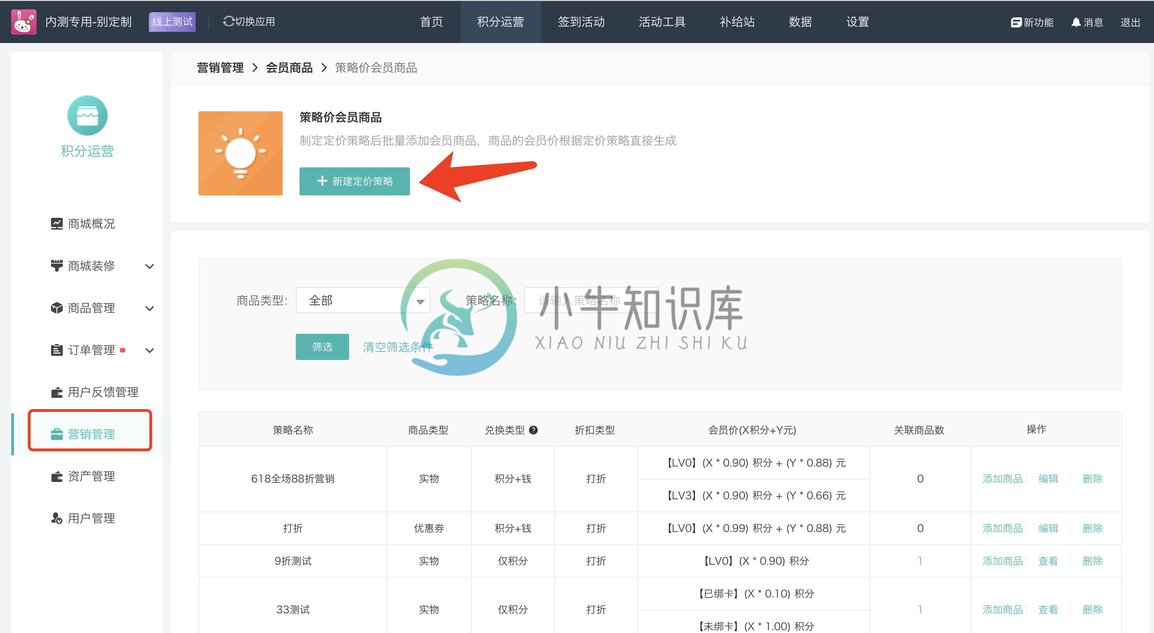Click 删除 in the 优惠券 row
The height and width of the screenshot is (633, 1154).
tap(1093, 528)
